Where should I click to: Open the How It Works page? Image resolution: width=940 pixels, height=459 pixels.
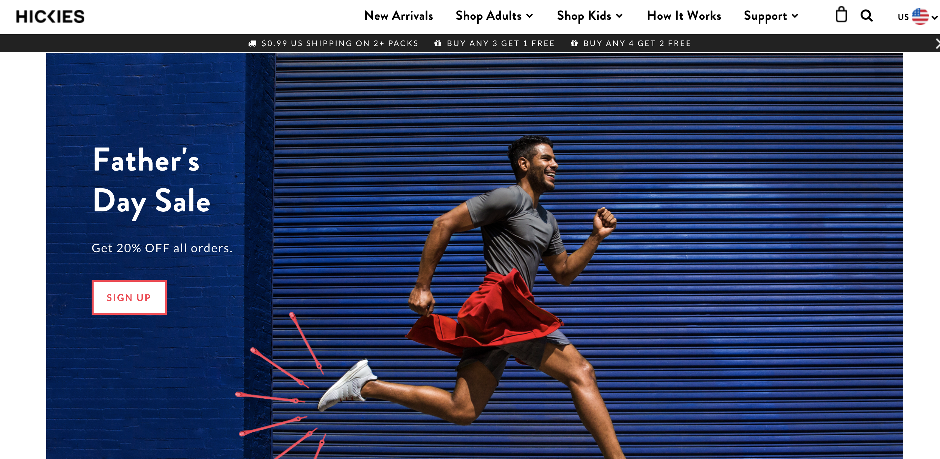tap(684, 16)
